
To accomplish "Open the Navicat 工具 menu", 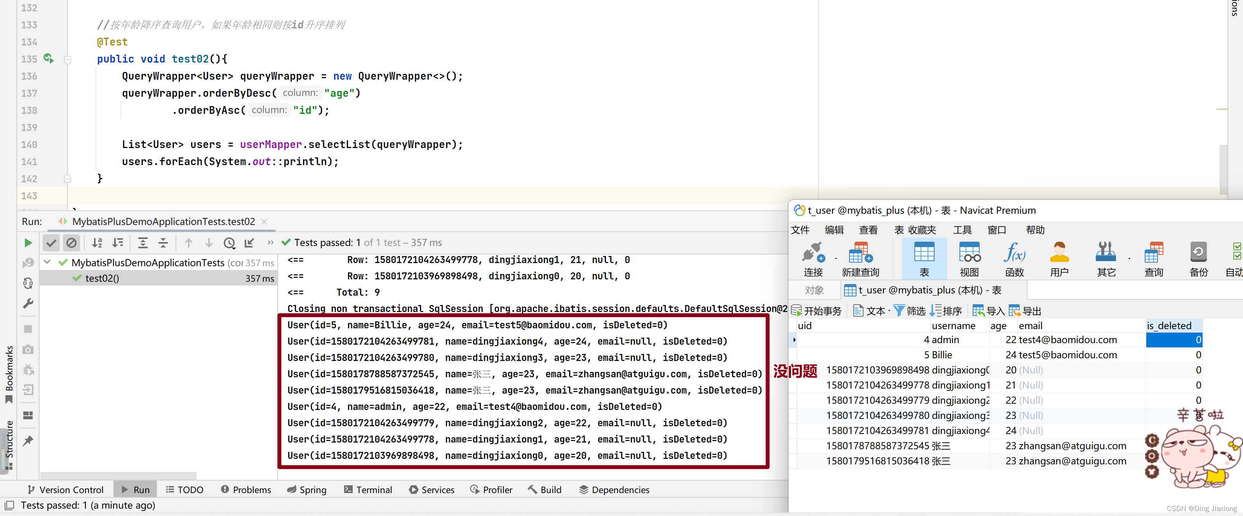I will 962,230.
